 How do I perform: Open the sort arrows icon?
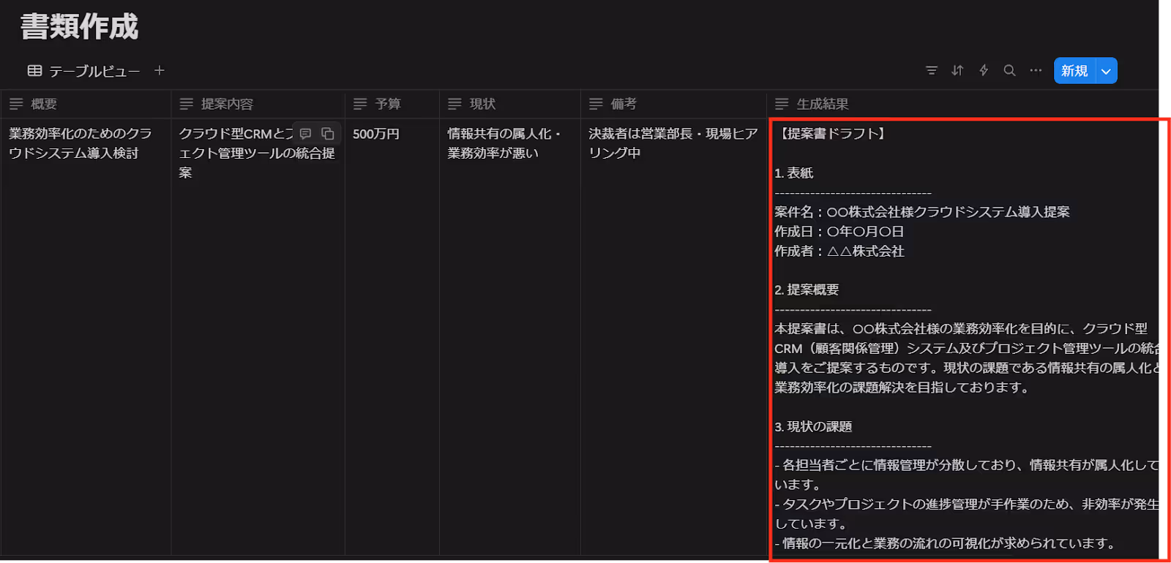click(957, 70)
